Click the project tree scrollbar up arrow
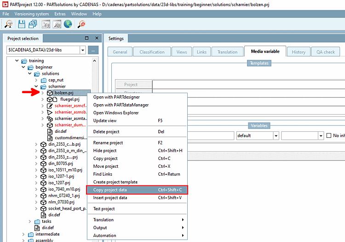This screenshot has height=242, width=345. click(95, 60)
